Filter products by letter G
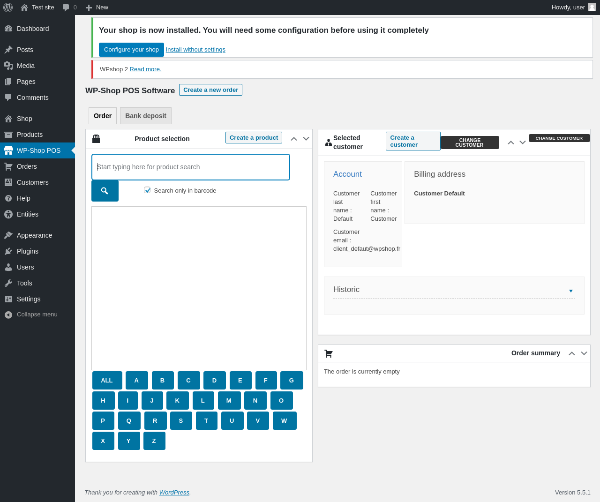This screenshot has height=502, width=600. tap(292, 381)
